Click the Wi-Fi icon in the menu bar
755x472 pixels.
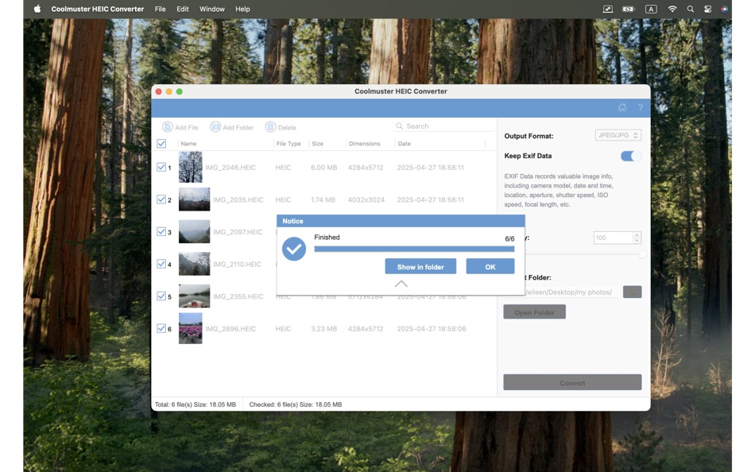pyautogui.click(x=672, y=9)
